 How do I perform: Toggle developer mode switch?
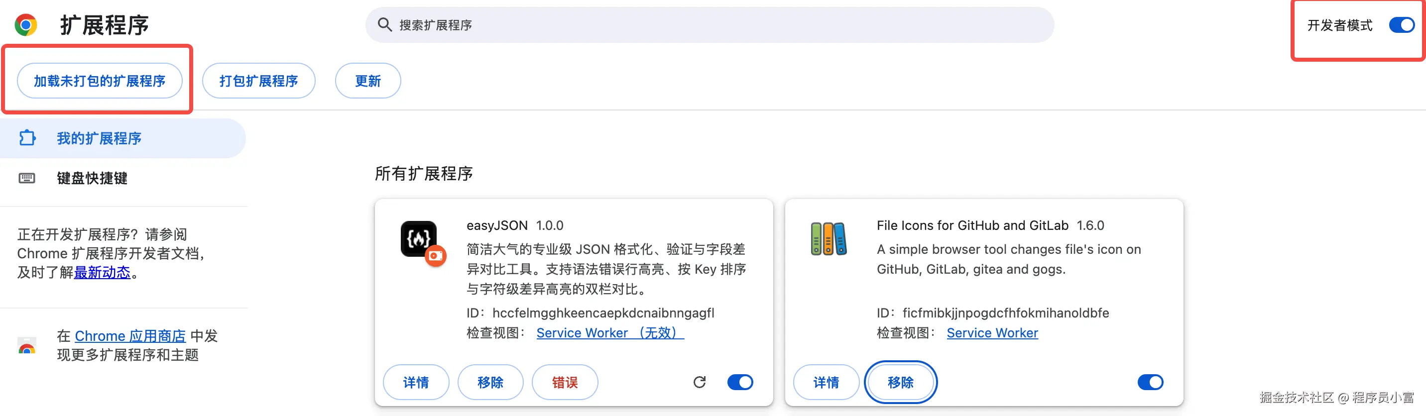tap(1402, 25)
